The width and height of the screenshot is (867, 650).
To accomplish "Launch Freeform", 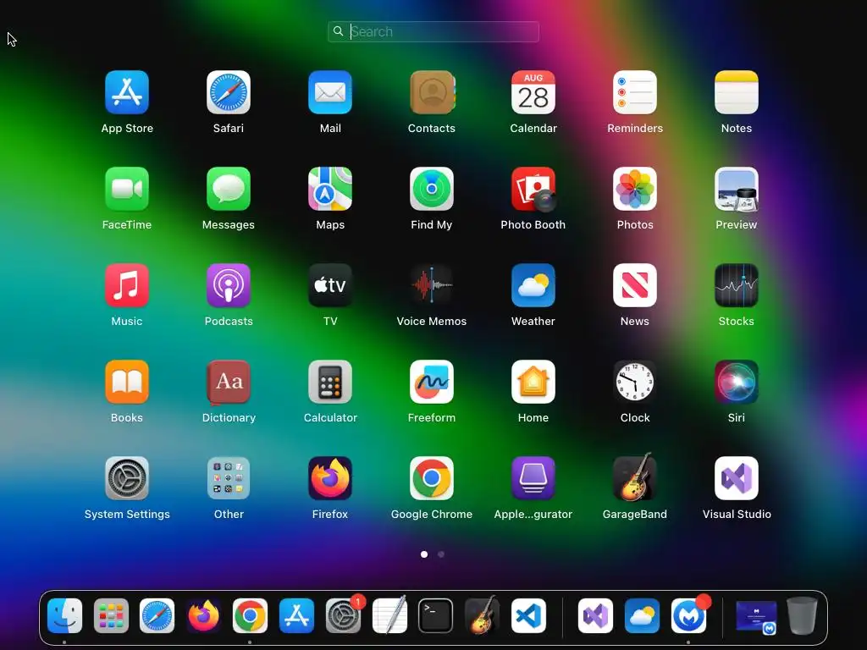I will pyautogui.click(x=432, y=382).
